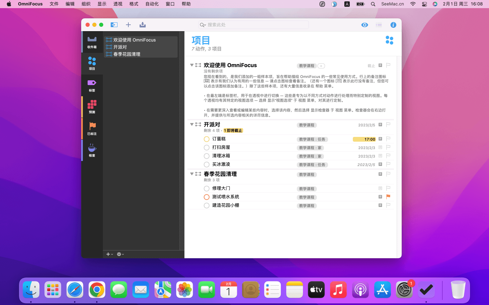Flag the 修理大门 action
Viewport: 489px width, 305px height.
pos(388,188)
